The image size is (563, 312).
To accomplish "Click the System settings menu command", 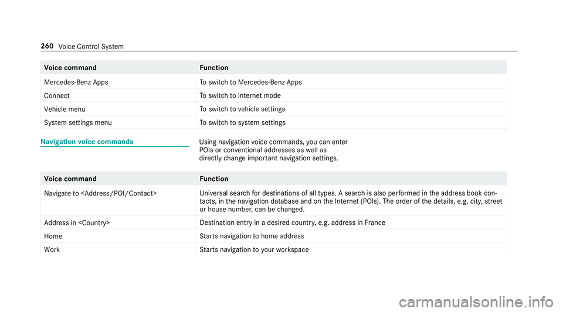I will click(78, 123).
